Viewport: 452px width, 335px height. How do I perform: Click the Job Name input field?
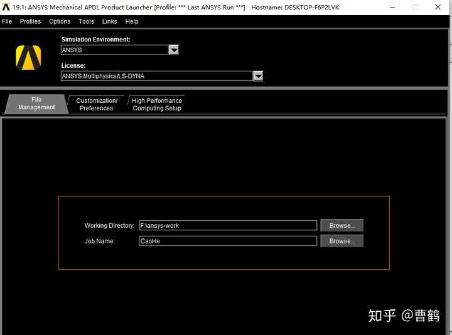pyautogui.click(x=228, y=241)
